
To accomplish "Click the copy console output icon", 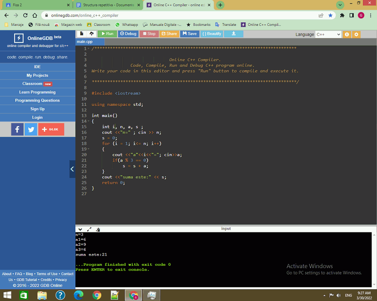I will pyautogui.click(x=98, y=229).
